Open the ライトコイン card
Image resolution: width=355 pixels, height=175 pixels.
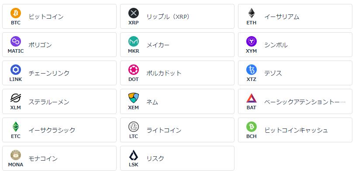tap(177, 130)
